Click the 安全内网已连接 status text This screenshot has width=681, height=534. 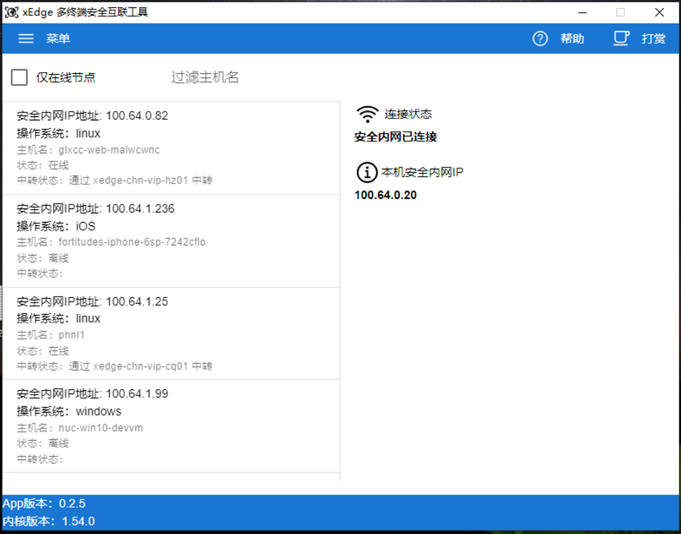[x=396, y=137]
